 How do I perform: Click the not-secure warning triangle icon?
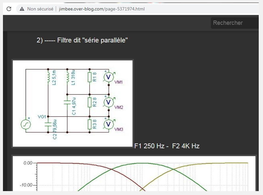click(x=22, y=9)
